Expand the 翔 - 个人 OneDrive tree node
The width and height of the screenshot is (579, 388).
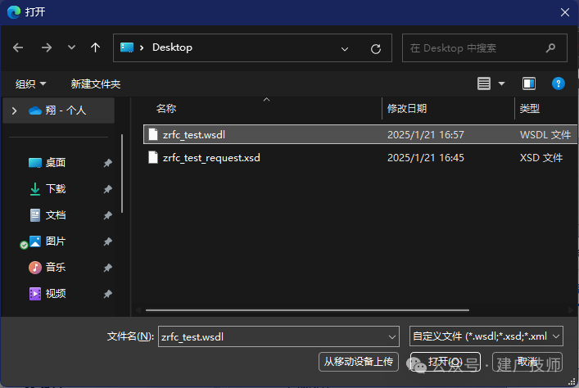click(x=14, y=111)
